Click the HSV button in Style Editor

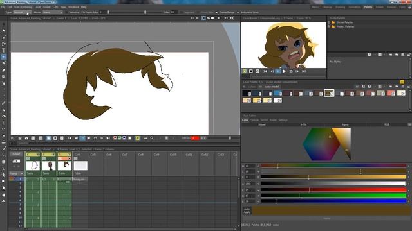pyautogui.click(x=303, y=124)
